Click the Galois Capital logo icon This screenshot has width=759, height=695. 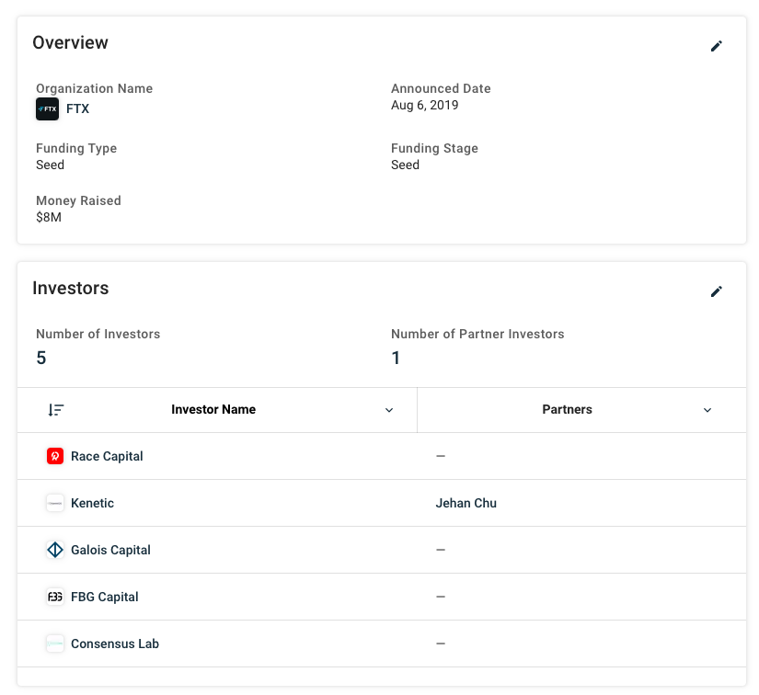coord(55,550)
